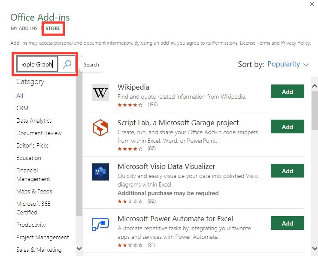The width and height of the screenshot is (318, 256).
Task: Open the Microsoft Visio Data Visualizer title
Action: pos(167,166)
